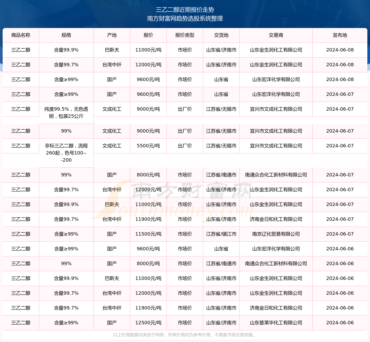The height and width of the screenshot is (342, 370).
Task: Click 11000元/吨 in the 2024-06-08 row
Action: tap(149, 50)
